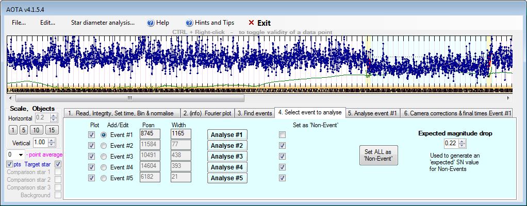This screenshot has height=206, width=527.
Task: Toggle Plot checkbox for Event #3
Action: pyautogui.click(x=91, y=157)
